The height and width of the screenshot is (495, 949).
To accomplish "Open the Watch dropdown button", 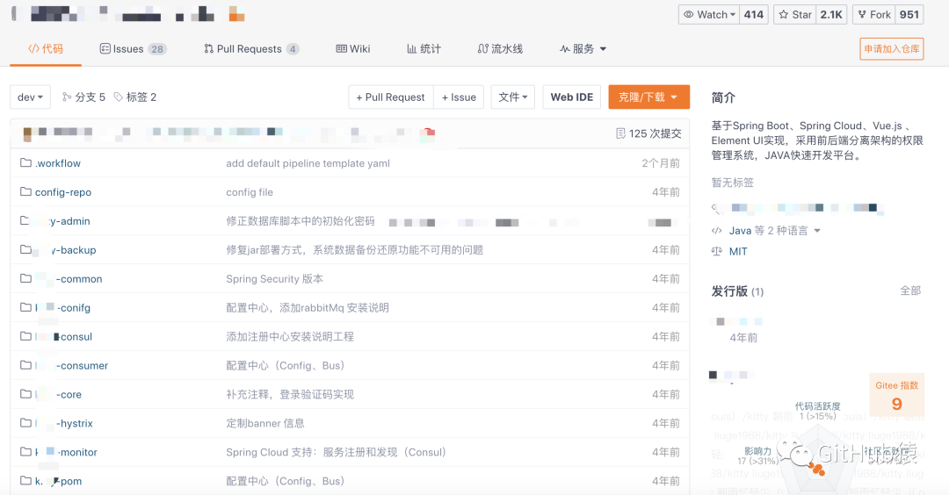I will coord(709,15).
